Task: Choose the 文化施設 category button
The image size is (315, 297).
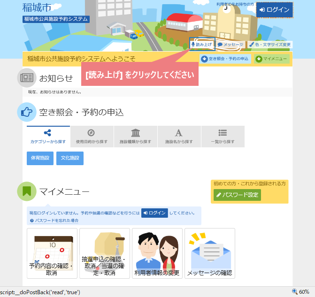Action: [70, 158]
